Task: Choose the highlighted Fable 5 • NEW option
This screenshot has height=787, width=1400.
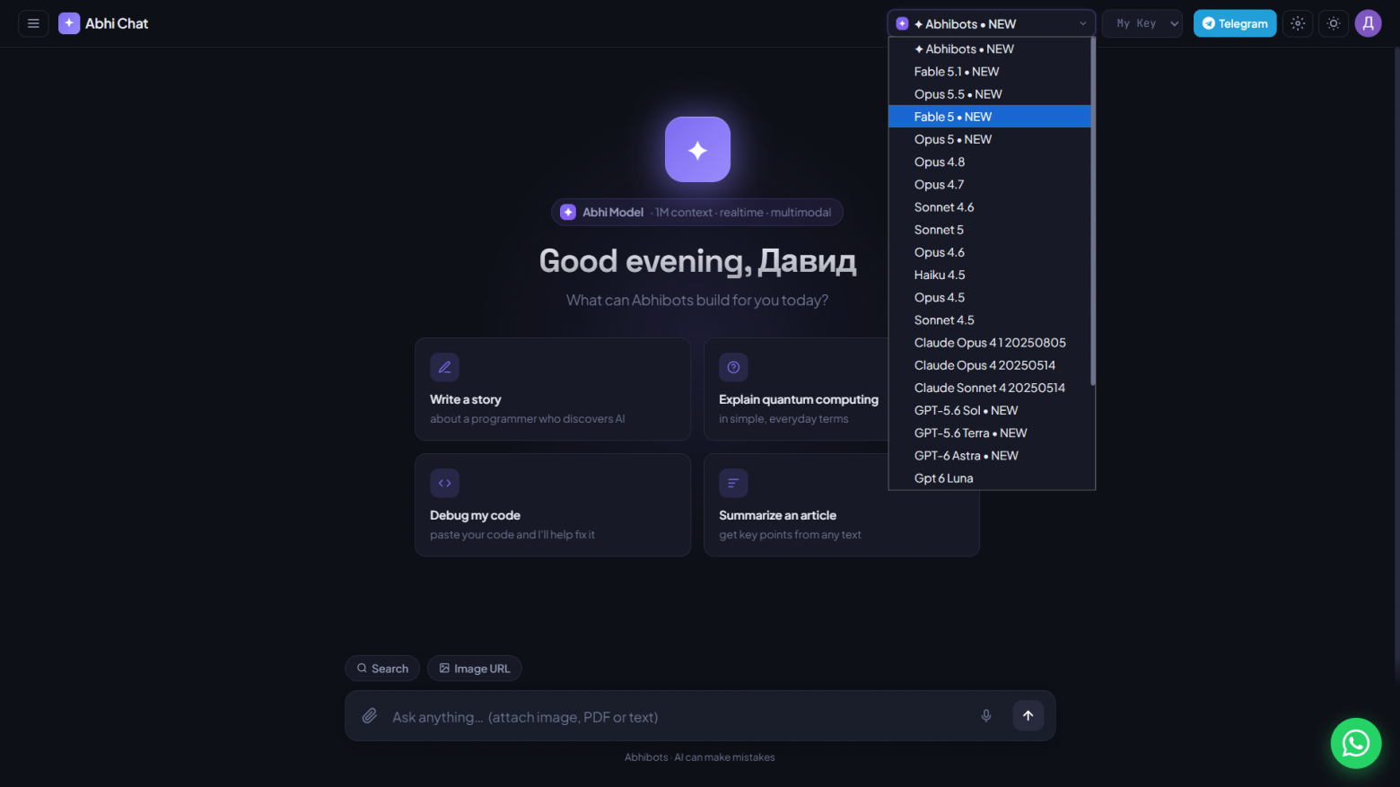Action: click(989, 117)
